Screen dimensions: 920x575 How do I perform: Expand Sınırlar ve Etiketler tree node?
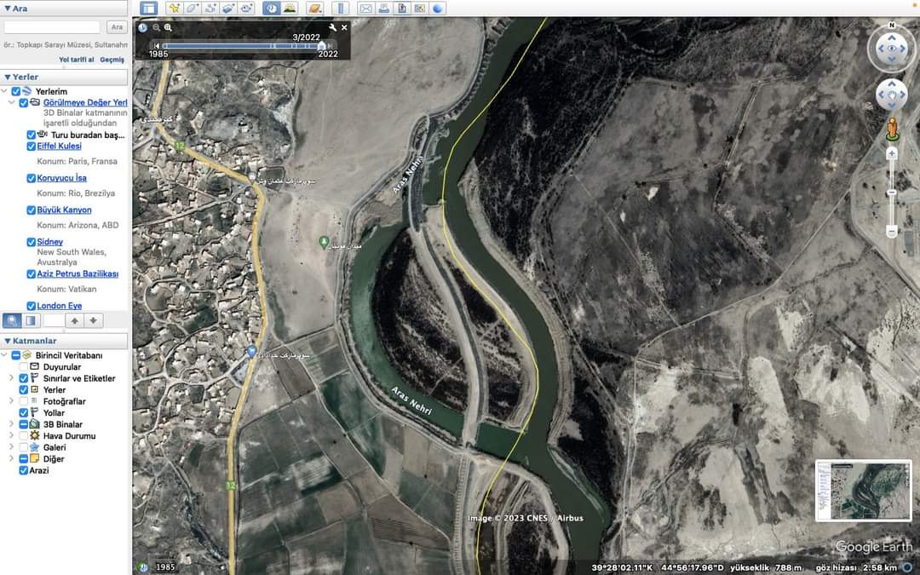(x=11, y=378)
